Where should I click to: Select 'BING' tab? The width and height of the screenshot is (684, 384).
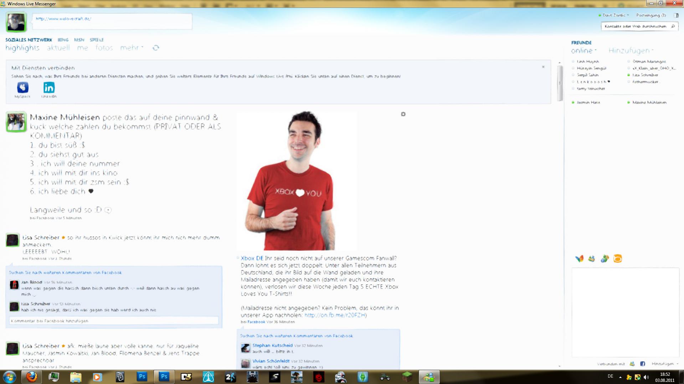point(63,40)
